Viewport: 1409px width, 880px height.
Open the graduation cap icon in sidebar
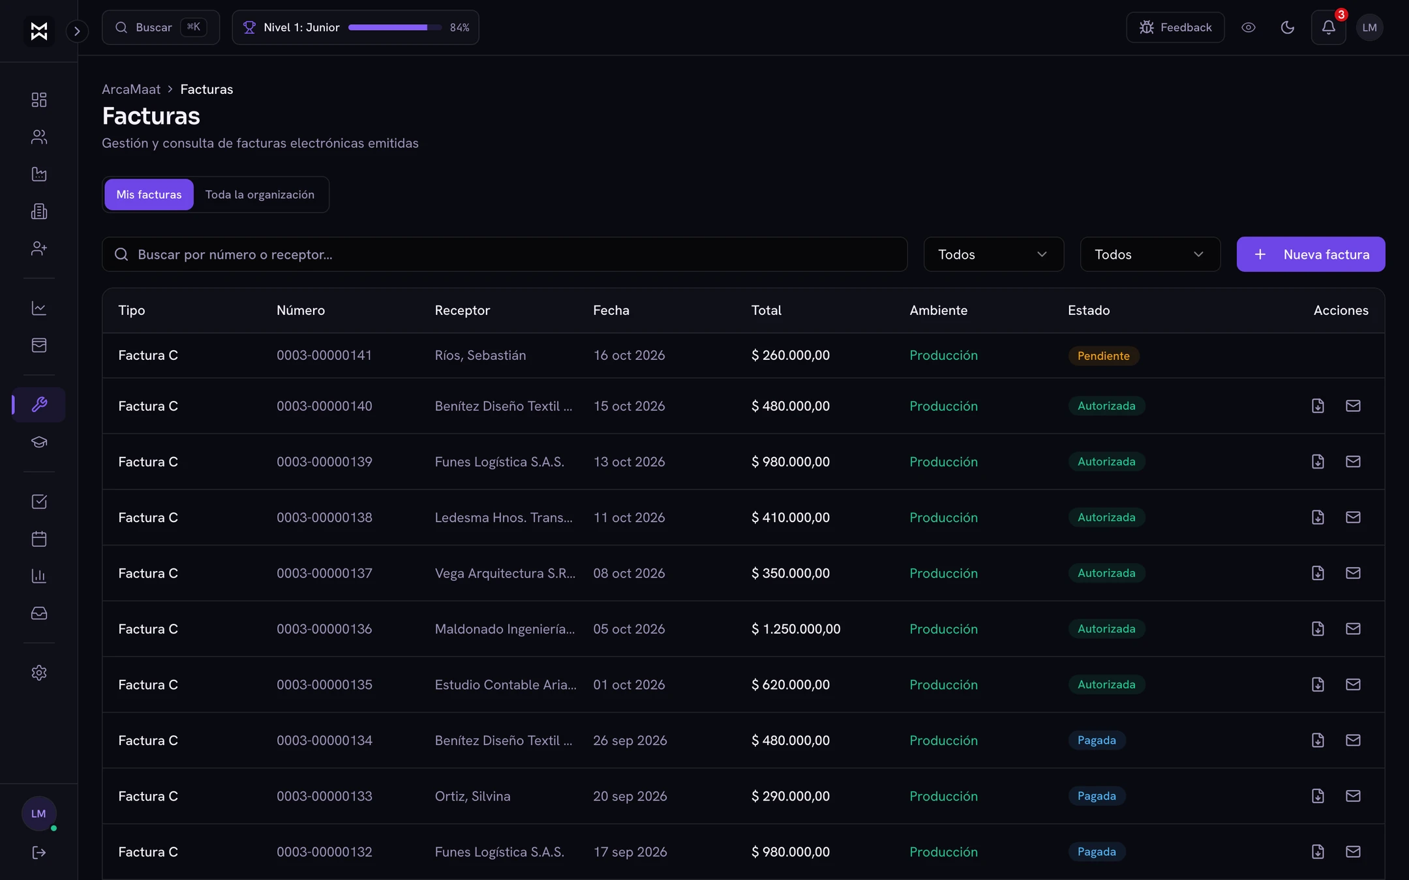(x=39, y=442)
